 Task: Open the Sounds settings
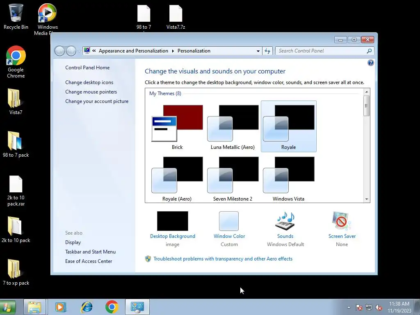pyautogui.click(x=285, y=228)
